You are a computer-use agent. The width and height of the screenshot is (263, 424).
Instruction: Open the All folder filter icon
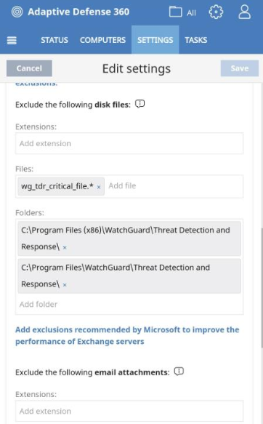176,12
